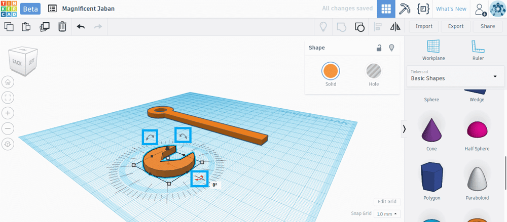Click the view cube

pyautogui.click(x=23, y=61)
